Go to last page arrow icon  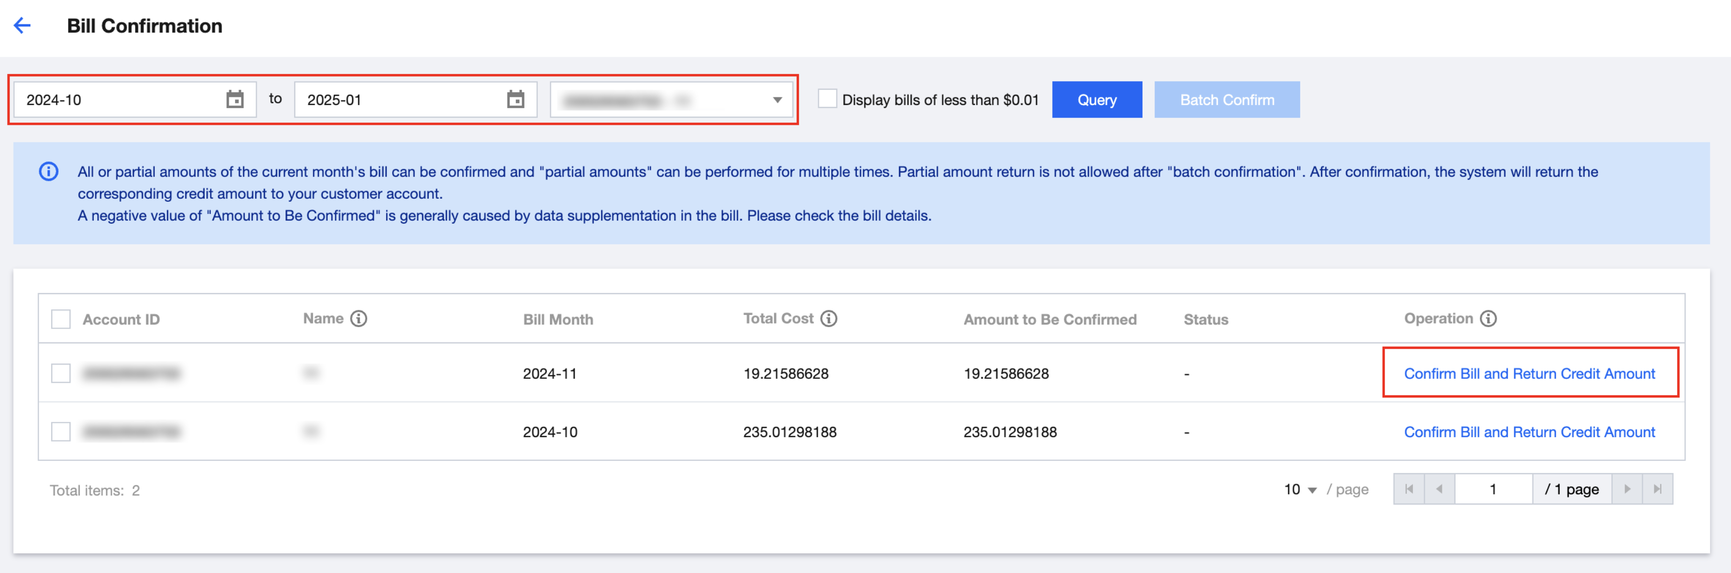(1657, 489)
